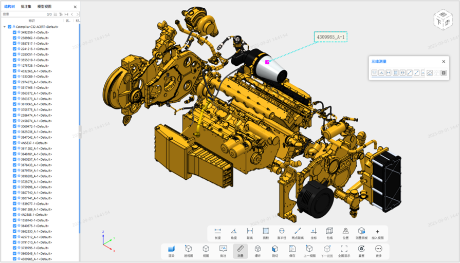The height and width of the screenshot is (263, 460).
Task: Open the 爆炸 explode view tool
Action: [x=258, y=250]
